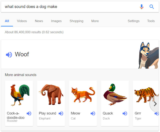This screenshot has width=160, height=132.
Task: Click the search query input field
Action: point(70,7)
